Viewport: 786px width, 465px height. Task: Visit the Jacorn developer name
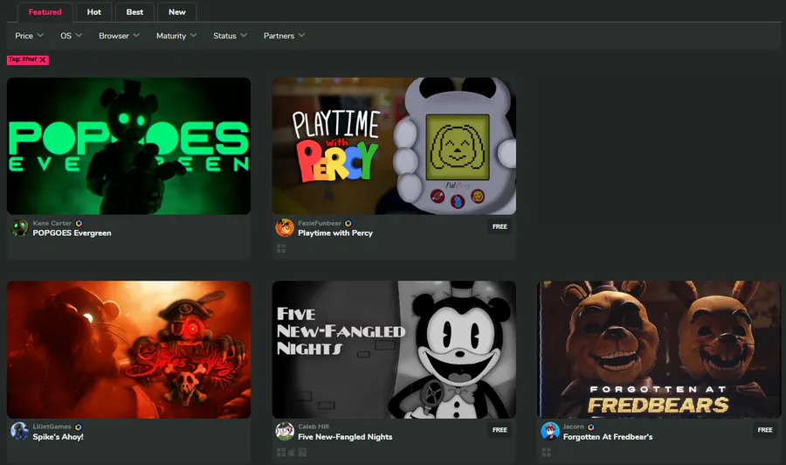point(574,427)
